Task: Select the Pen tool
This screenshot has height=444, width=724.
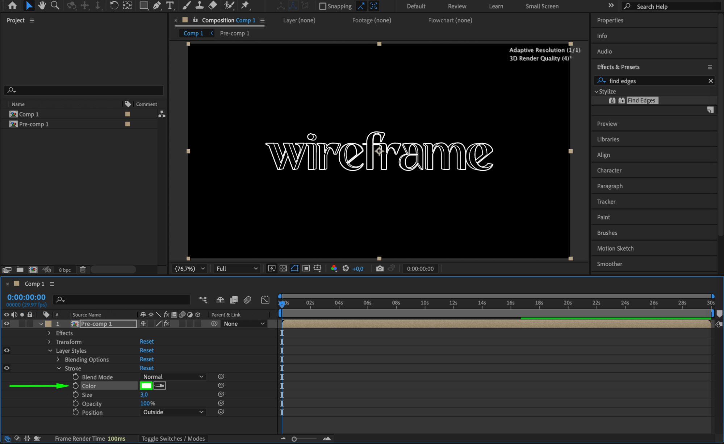Action: (157, 5)
